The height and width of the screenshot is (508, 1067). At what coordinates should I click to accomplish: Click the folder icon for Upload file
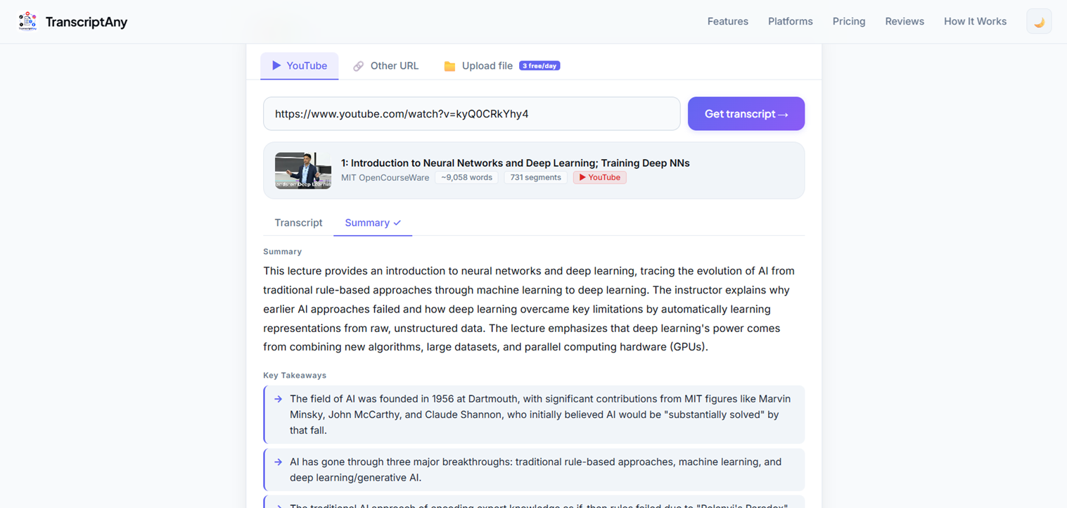pyautogui.click(x=449, y=66)
